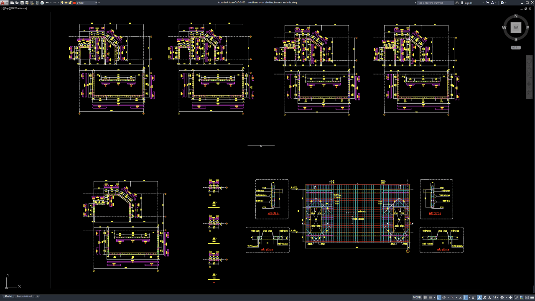535x301 pixels.
Task: Switch to the Presentation1 layout tab
Action: pyautogui.click(x=24, y=296)
